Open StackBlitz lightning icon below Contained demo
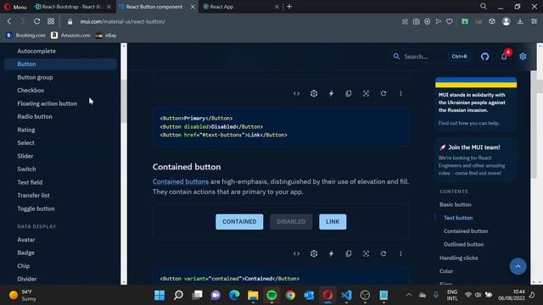This screenshot has height=305, width=543. tap(331, 253)
